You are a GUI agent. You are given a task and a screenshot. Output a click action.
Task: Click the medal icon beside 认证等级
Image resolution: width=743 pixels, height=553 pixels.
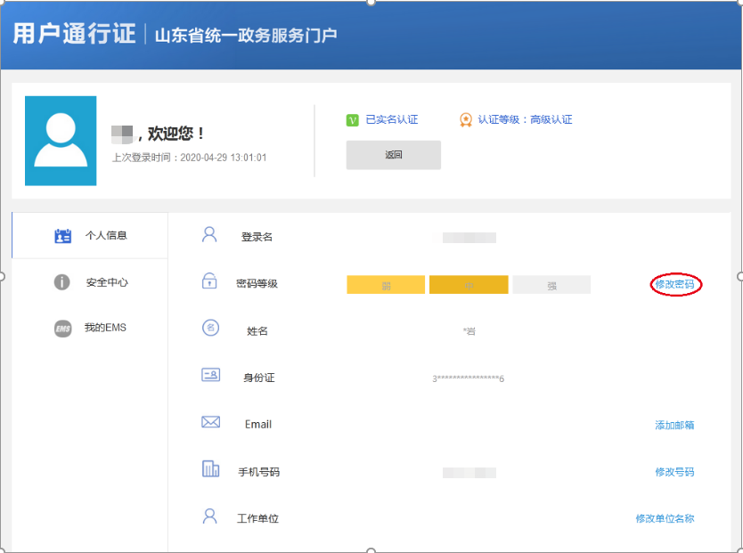click(465, 119)
